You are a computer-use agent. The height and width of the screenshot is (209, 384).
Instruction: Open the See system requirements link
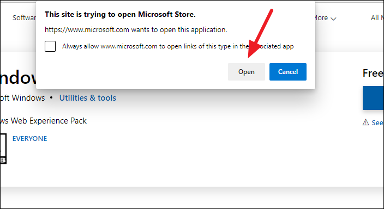[x=377, y=122]
